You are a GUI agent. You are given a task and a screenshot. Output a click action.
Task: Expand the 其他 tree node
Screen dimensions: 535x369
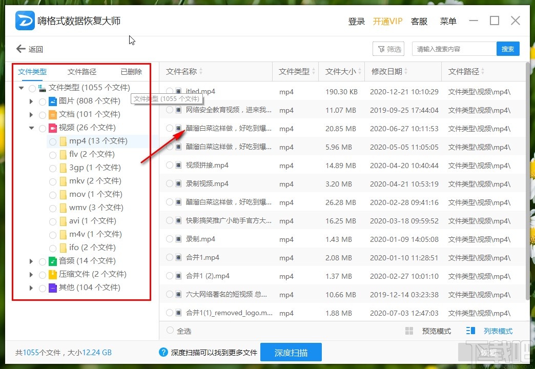pyautogui.click(x=32, y=288)
